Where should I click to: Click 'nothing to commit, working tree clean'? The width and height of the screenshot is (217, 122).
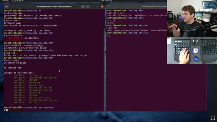27,30
